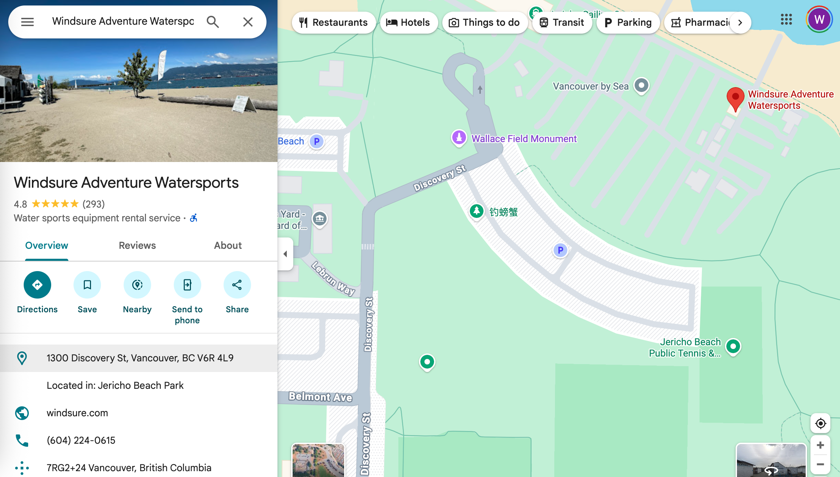Clear the search with X icon
The width and height of the screenshot is (840, 477).
coord(248,22)
